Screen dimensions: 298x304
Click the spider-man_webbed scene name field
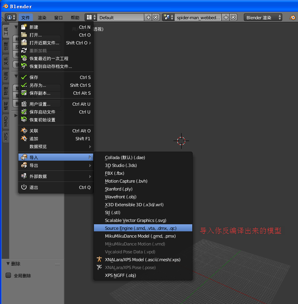pyautogui.click(x=198, y=17)
